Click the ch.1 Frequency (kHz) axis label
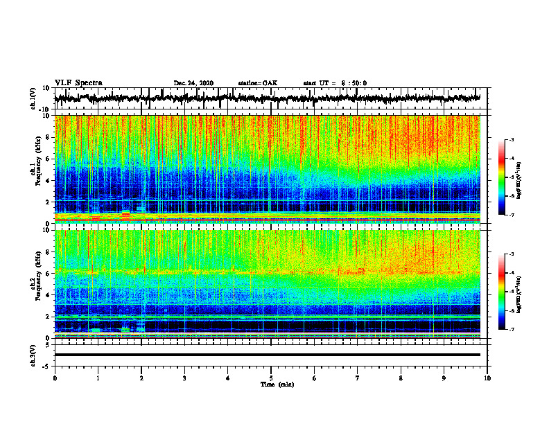The height and width of the screenshot is (424, 549). click(36, 161)
